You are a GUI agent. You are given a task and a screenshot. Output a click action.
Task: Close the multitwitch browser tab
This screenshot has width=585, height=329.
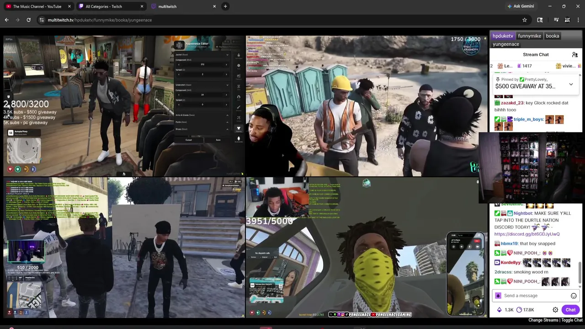coord(214,6)
